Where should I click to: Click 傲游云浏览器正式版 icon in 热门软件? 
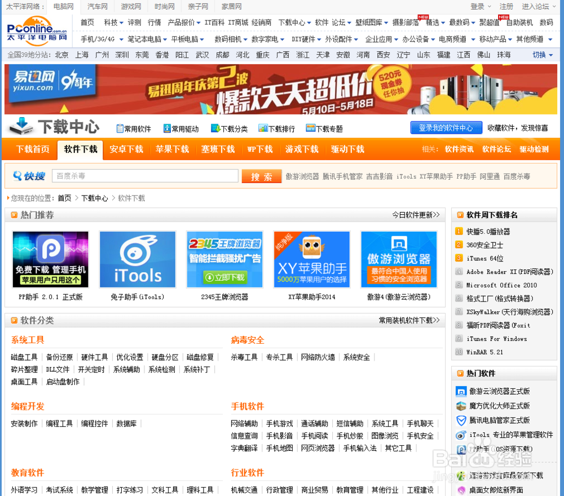(x=461, y=391)
